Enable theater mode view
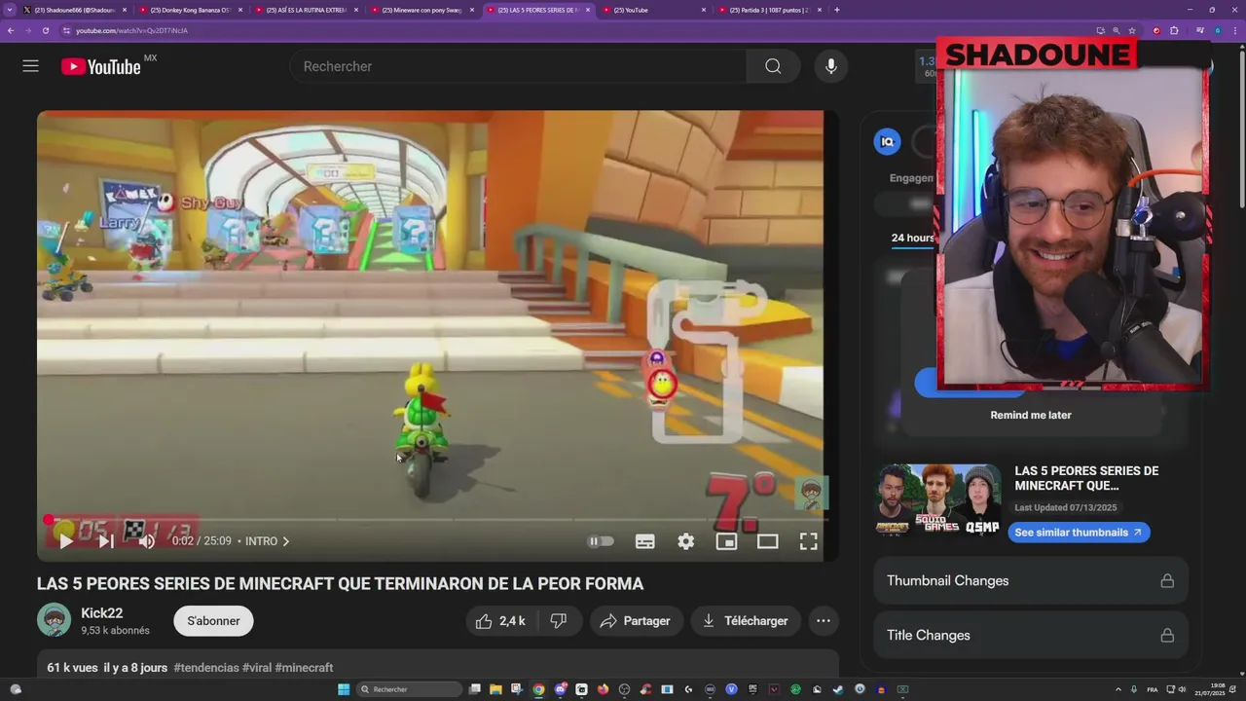Viewport: 1246px width, 701px height. [767, 541]
